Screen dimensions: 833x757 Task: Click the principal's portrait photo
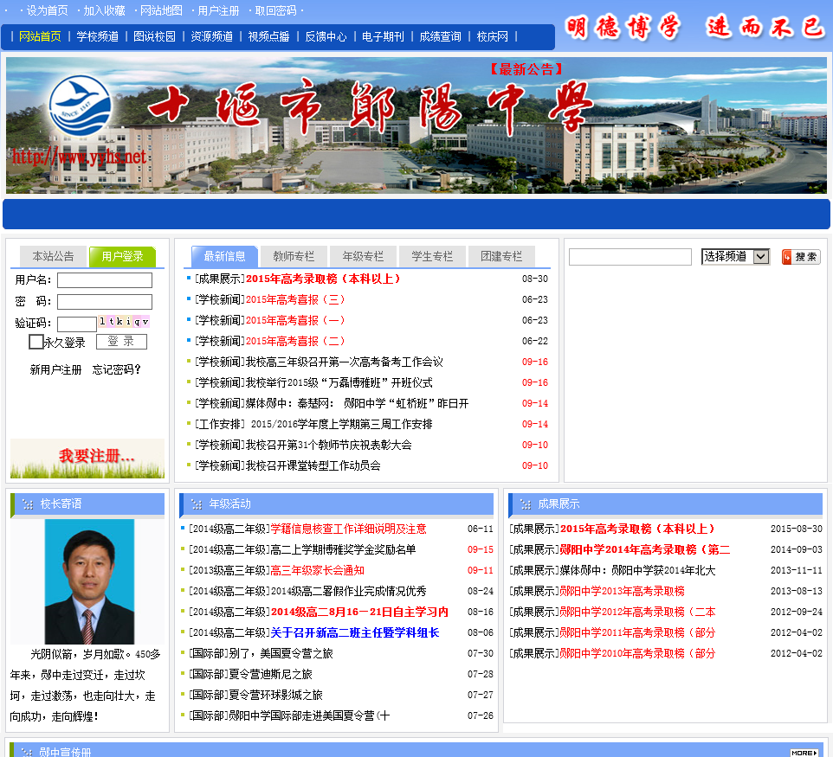pos(89,582)
